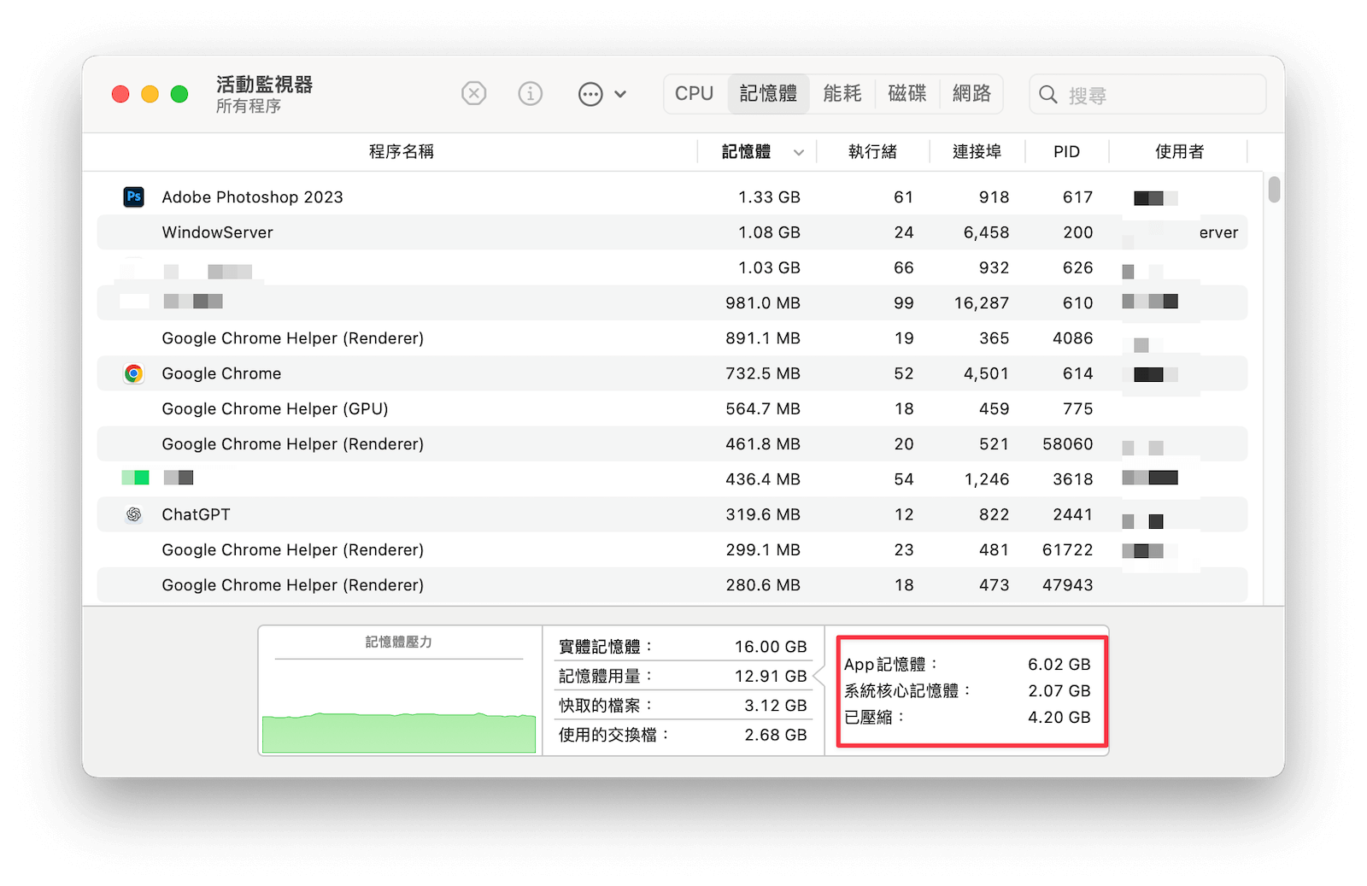Click the Adobe Photoshop Ps icon
Image resolution: width=1367 pixels, height=886 pixels.
click(133, 197)
